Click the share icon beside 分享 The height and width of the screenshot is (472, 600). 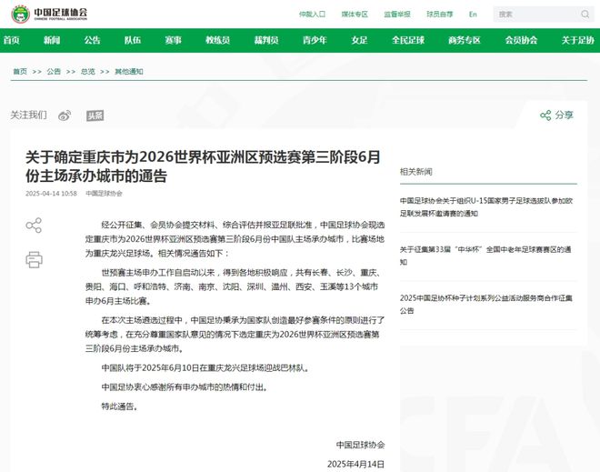pos(545,115)
